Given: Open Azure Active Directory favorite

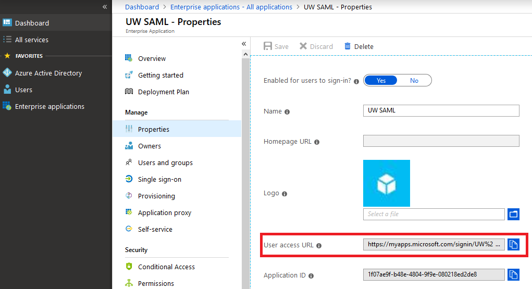Looking at the screenshot, I should [x=56, y=72].
